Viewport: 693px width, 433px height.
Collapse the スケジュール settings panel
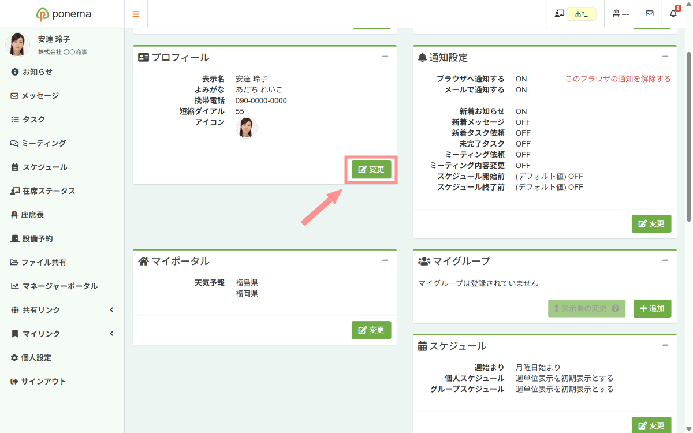[x=665, y=345]
